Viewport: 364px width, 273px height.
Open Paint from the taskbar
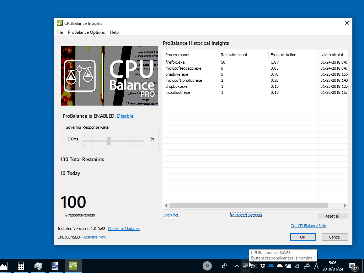pos(55,266)
